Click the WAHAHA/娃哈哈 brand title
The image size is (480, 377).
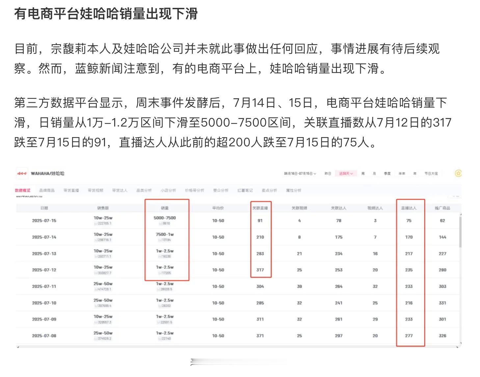tap(48, 173)
